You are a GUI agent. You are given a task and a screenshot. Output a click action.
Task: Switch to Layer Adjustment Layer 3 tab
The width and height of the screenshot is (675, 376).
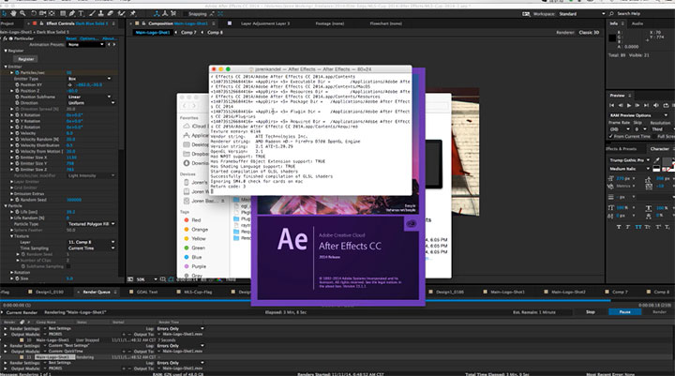pos(265,23)
